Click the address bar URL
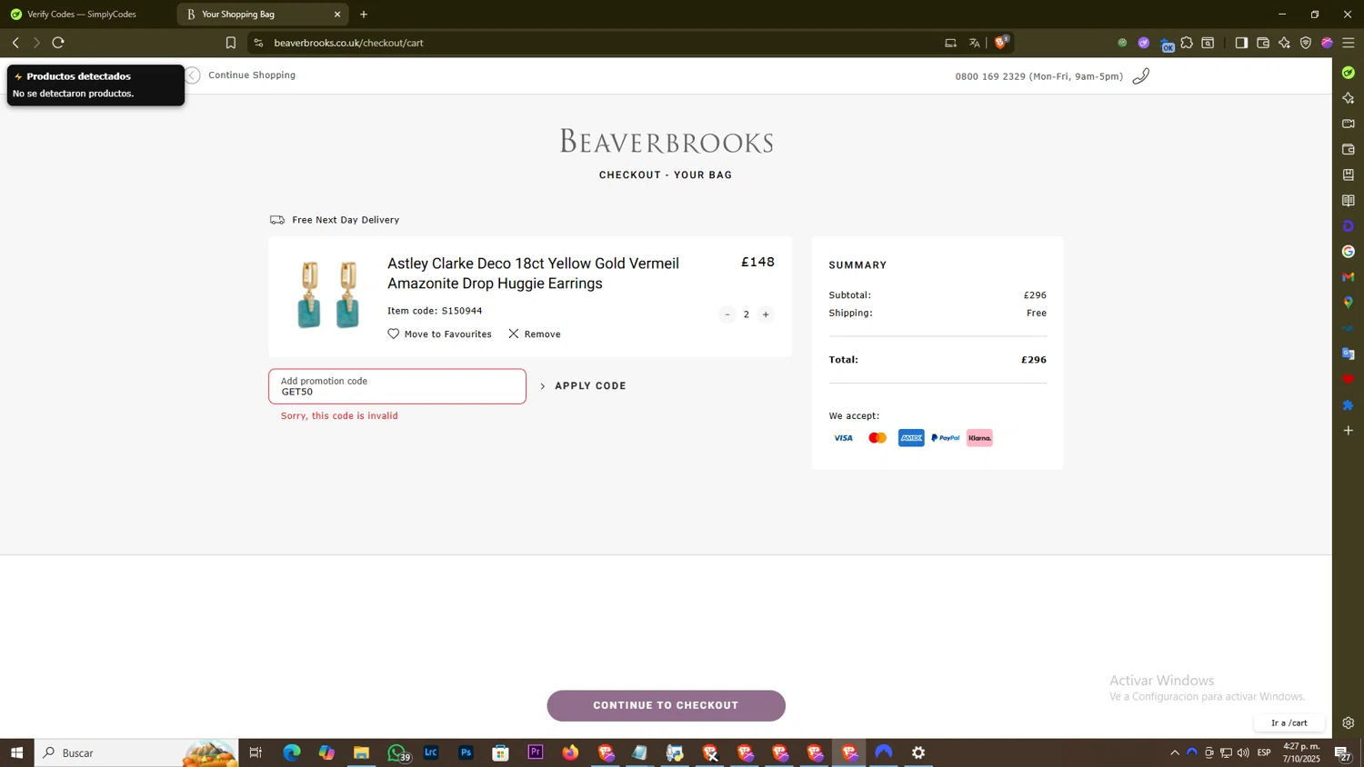The width and height of the screenshot is (1364, 767). (x=348, y=43)
